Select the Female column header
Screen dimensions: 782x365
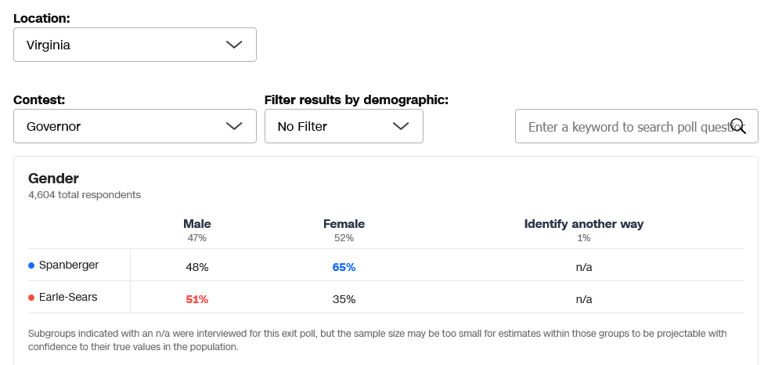[x=344, y=224]
